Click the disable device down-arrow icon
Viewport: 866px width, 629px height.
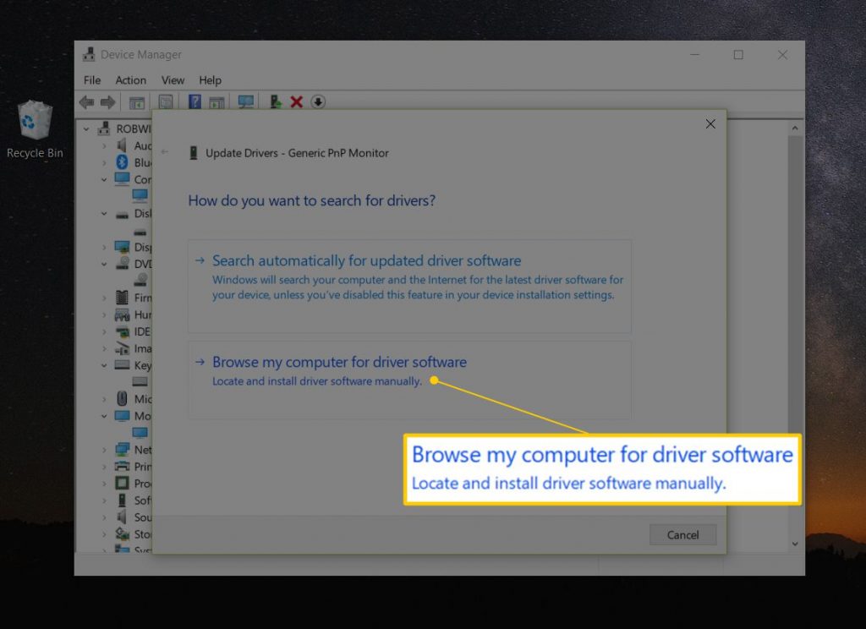(x=318, y=102)
